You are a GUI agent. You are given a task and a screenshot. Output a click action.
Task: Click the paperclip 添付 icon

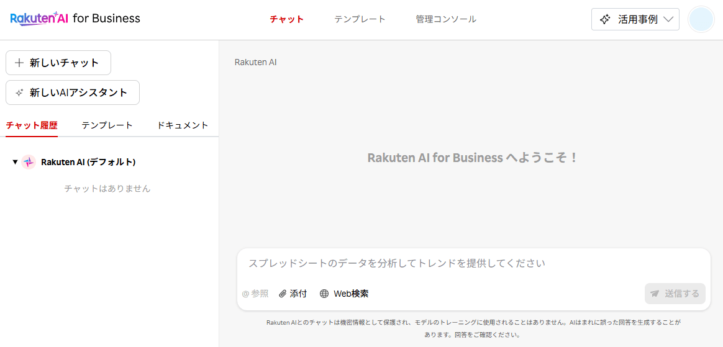pos(283,294)
